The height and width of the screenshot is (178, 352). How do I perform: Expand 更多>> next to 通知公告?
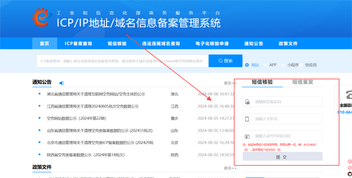click(x=230, y=83)
